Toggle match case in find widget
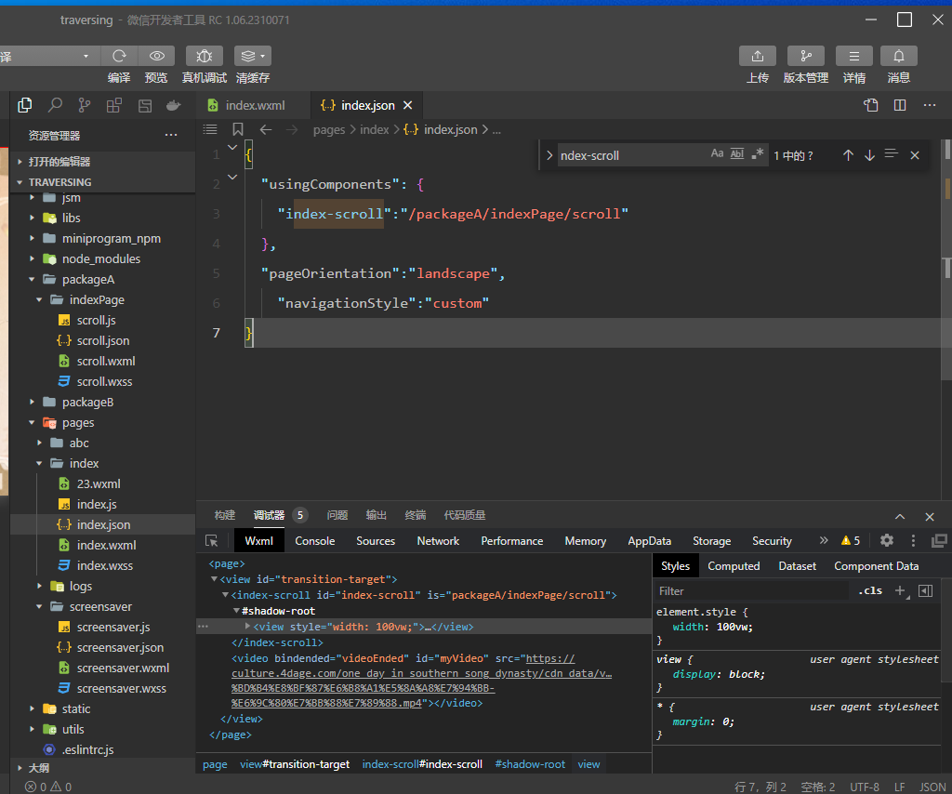The width and height of the screenshot is (952, 794). (717, 154)
